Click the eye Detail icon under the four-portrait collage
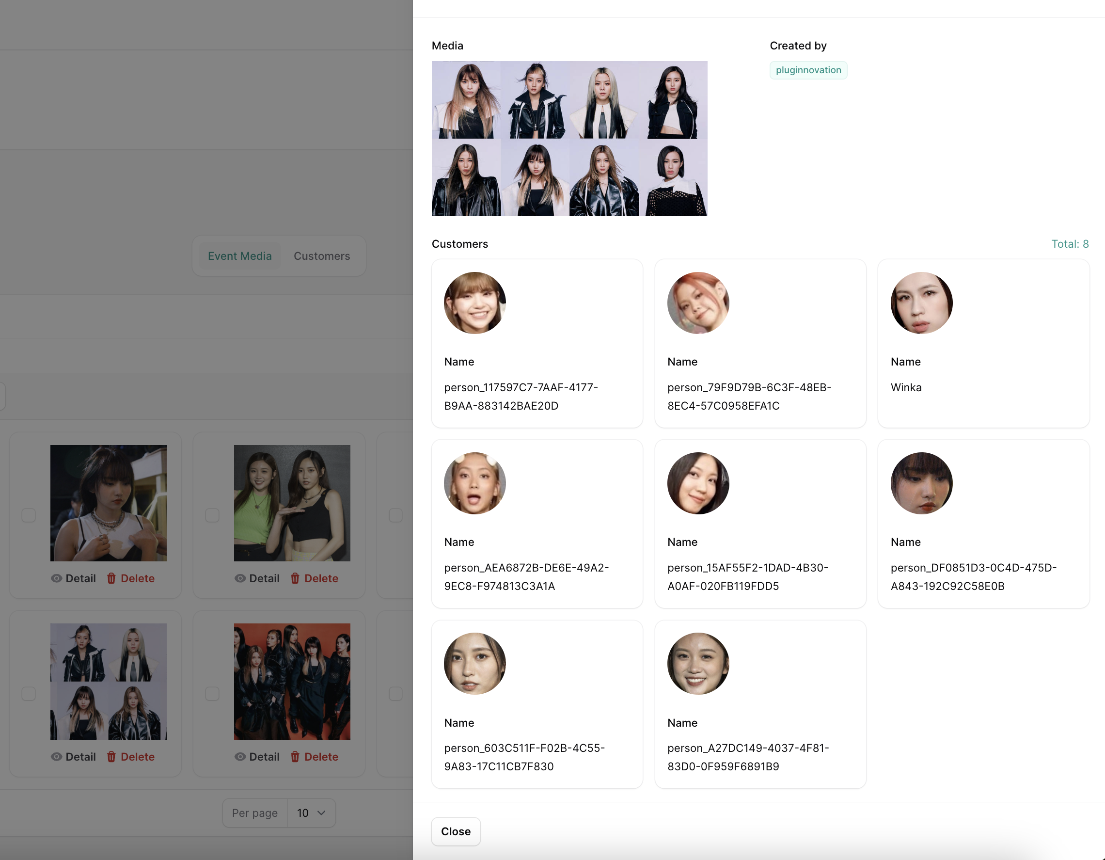This screenshot has height=860, width=1105. pyautogui.click(x=57, y=756)
